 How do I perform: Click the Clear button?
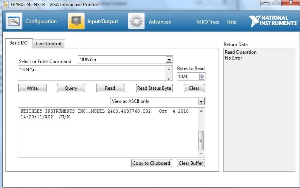coord(194,88)
